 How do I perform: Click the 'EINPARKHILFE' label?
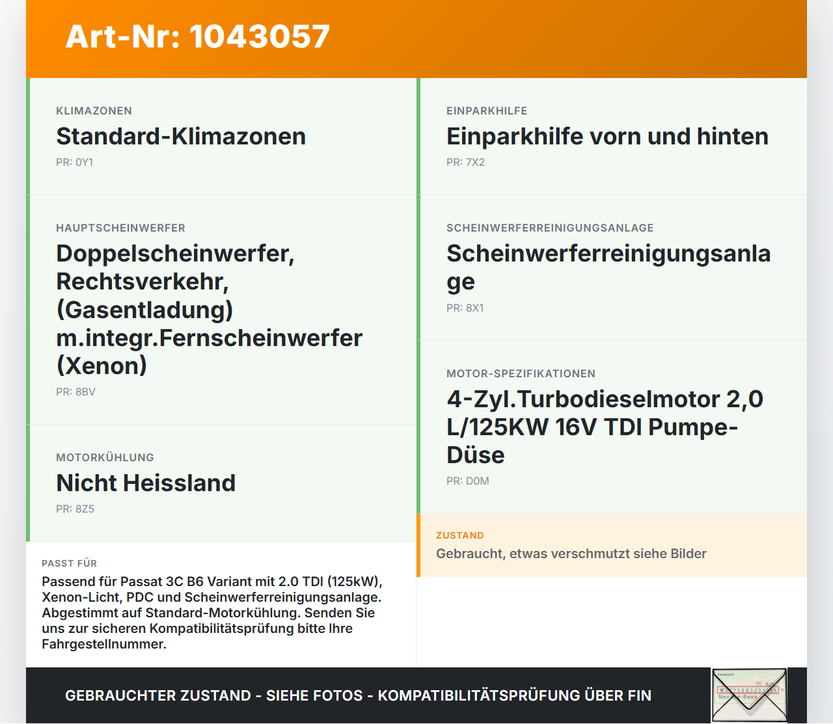(x=487, y=111)
